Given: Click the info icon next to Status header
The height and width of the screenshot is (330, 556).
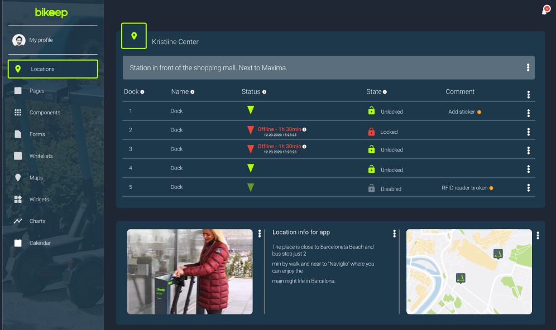Looking at the screenshot, I should pos(264,92).
